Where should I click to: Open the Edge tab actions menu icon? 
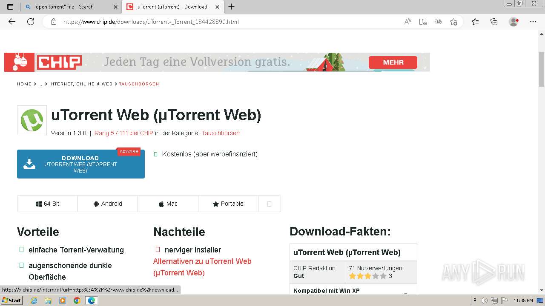coord(10,7)
